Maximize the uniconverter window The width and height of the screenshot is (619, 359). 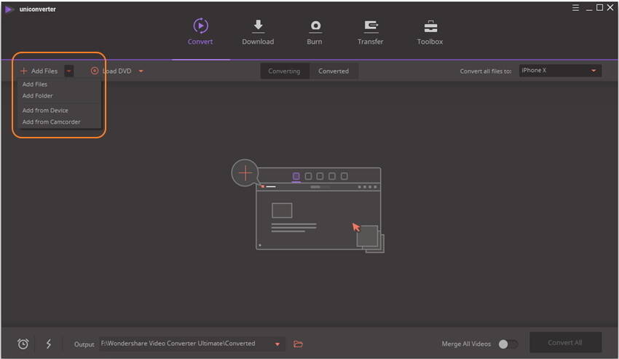click(x=599, y=7)
